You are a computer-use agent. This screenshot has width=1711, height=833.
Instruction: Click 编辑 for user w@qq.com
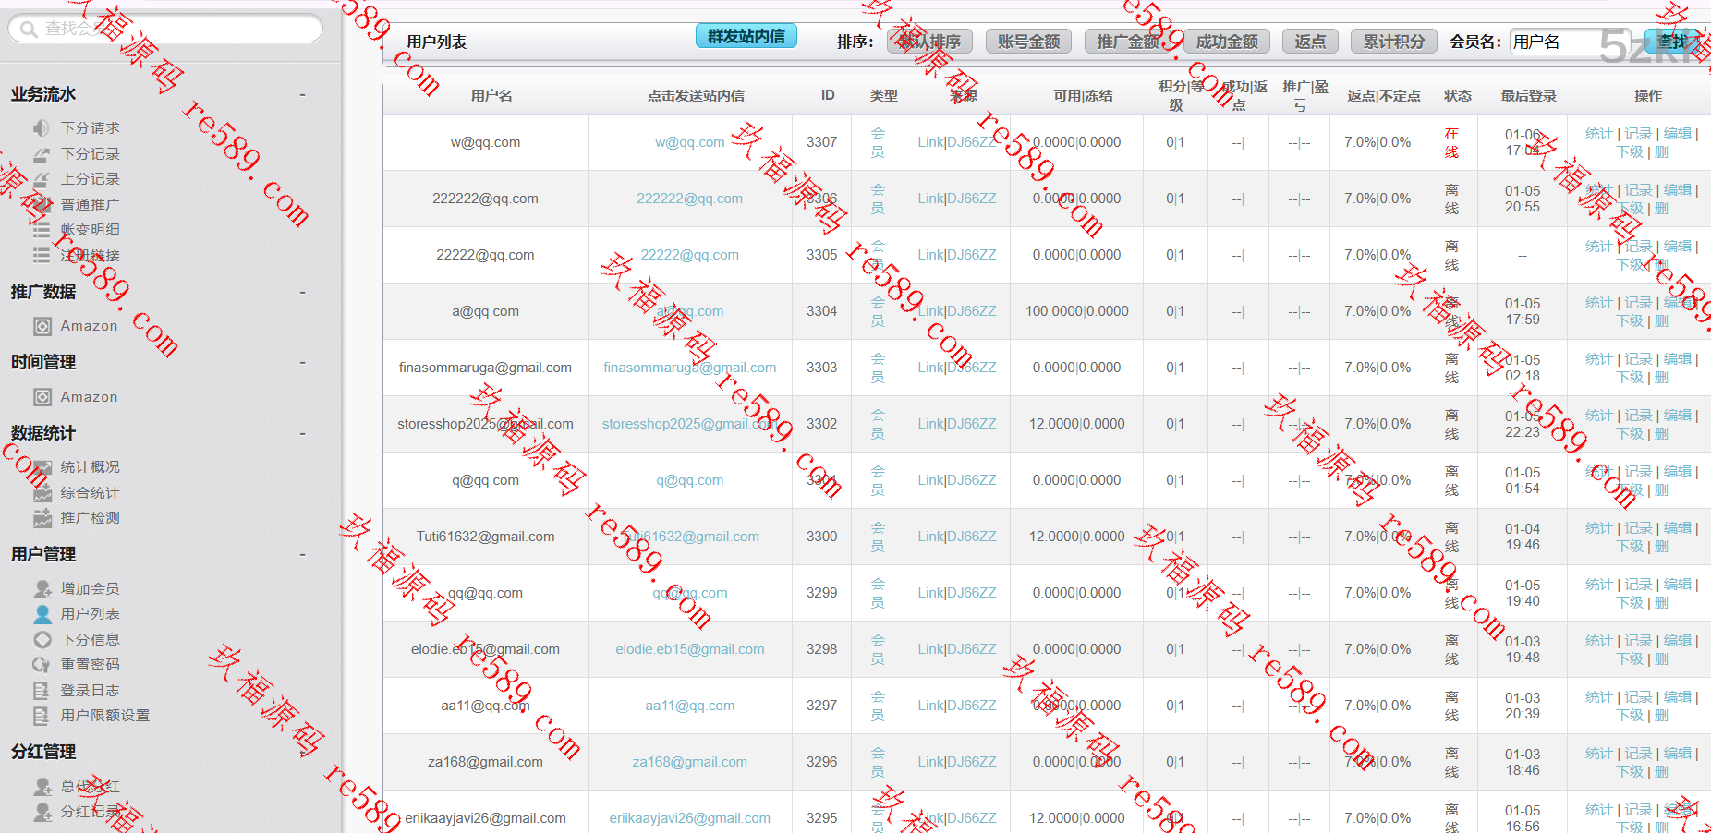[x=1677, y=134]
